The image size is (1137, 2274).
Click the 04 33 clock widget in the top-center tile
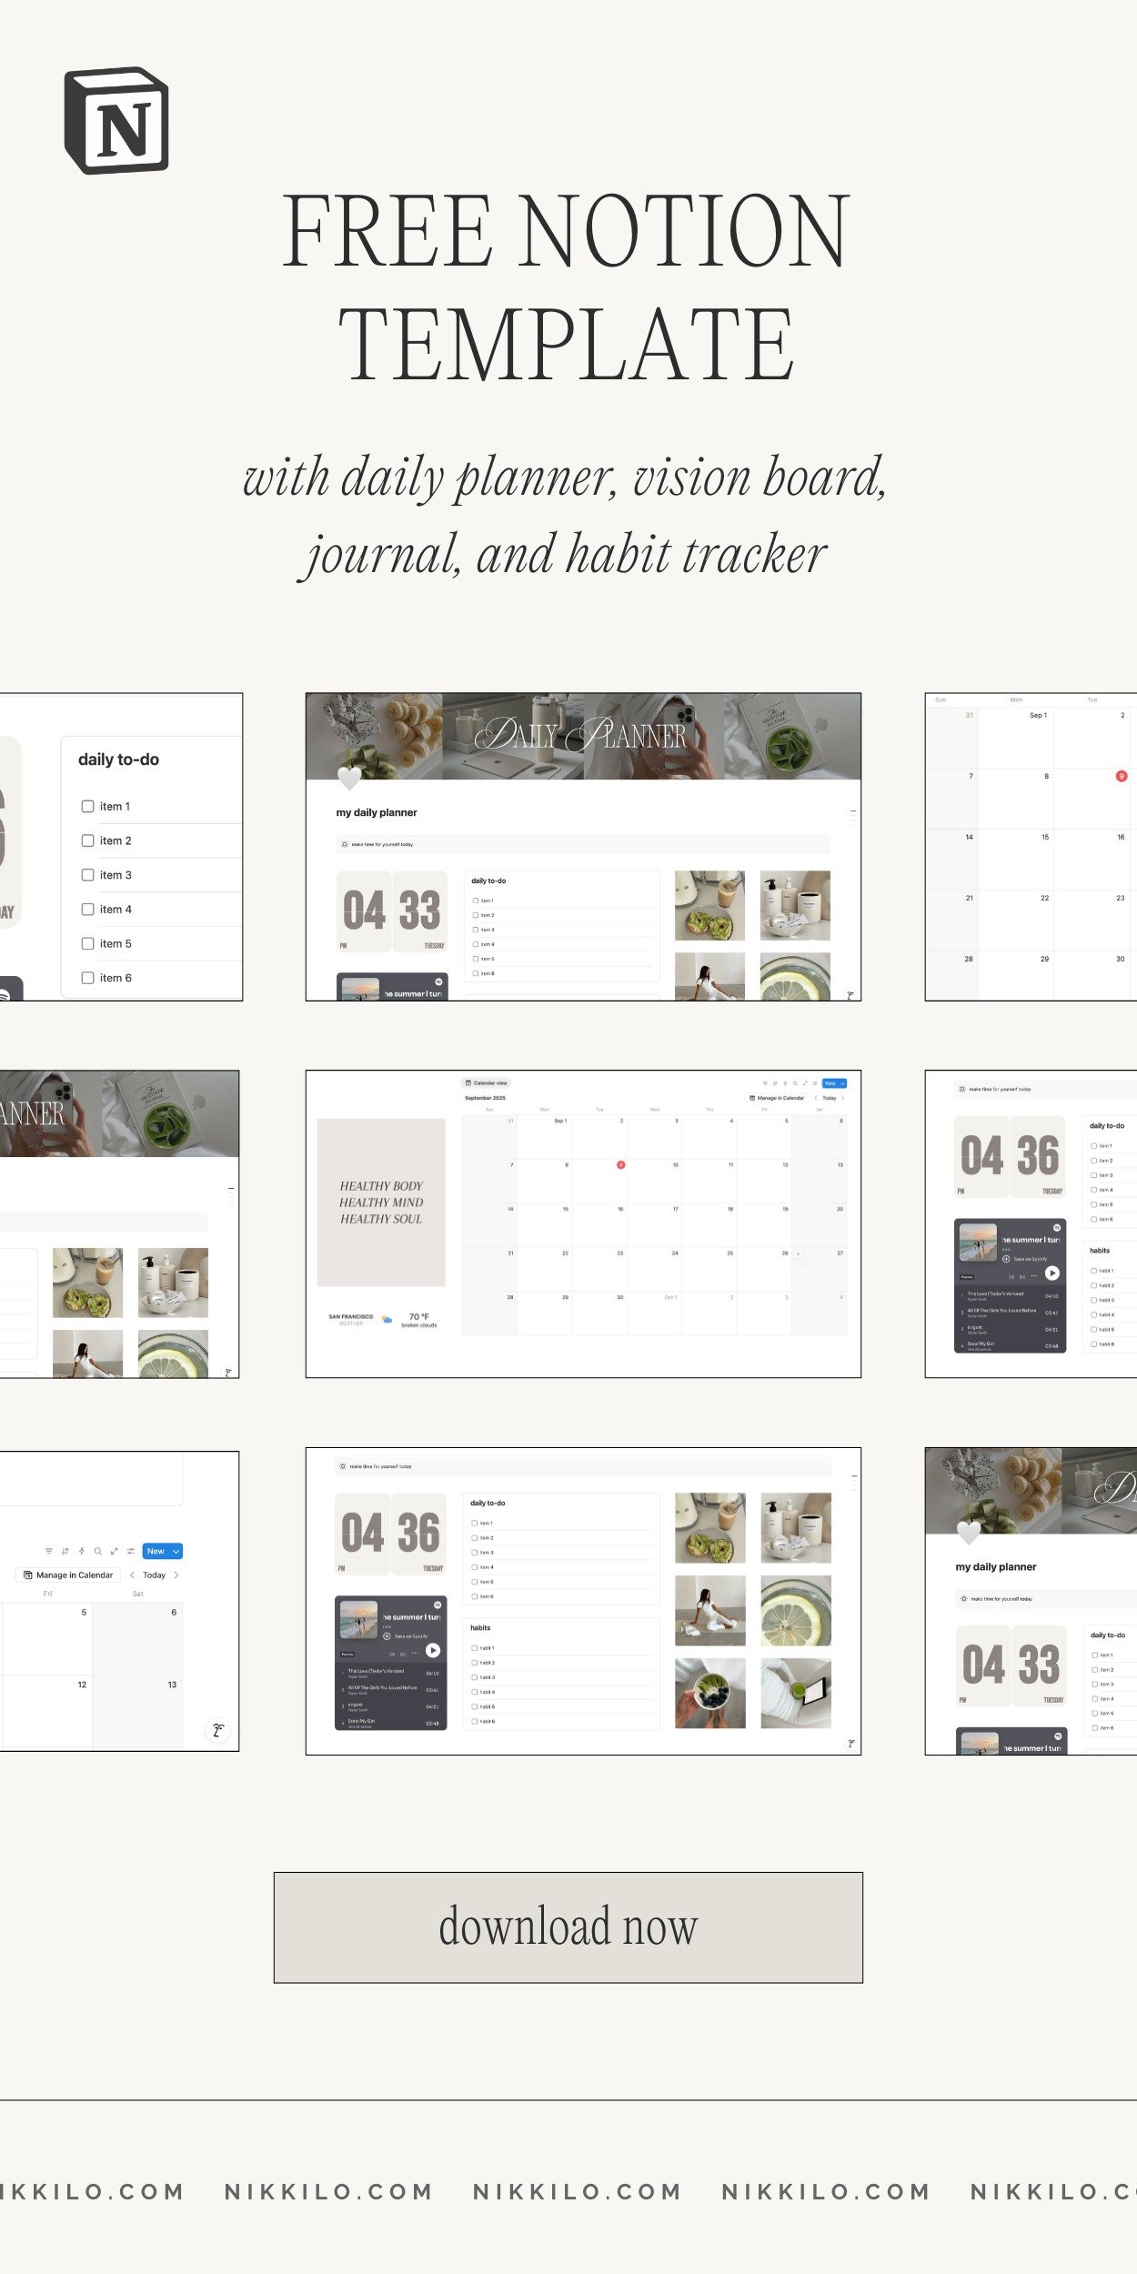pos(392,911)
